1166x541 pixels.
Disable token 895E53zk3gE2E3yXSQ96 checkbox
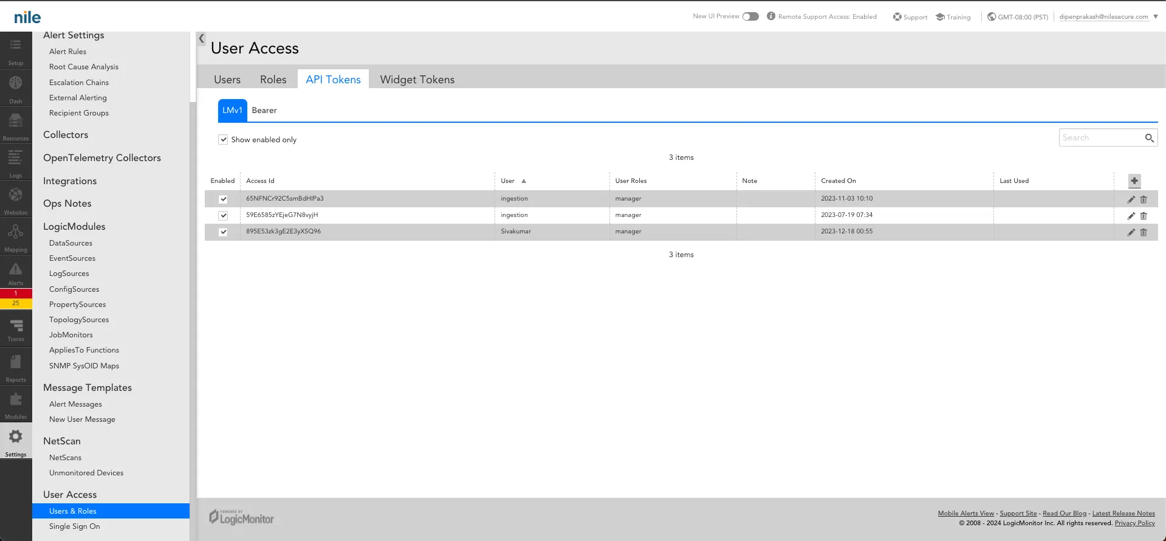pyautogui.click(x=223, y=232)
